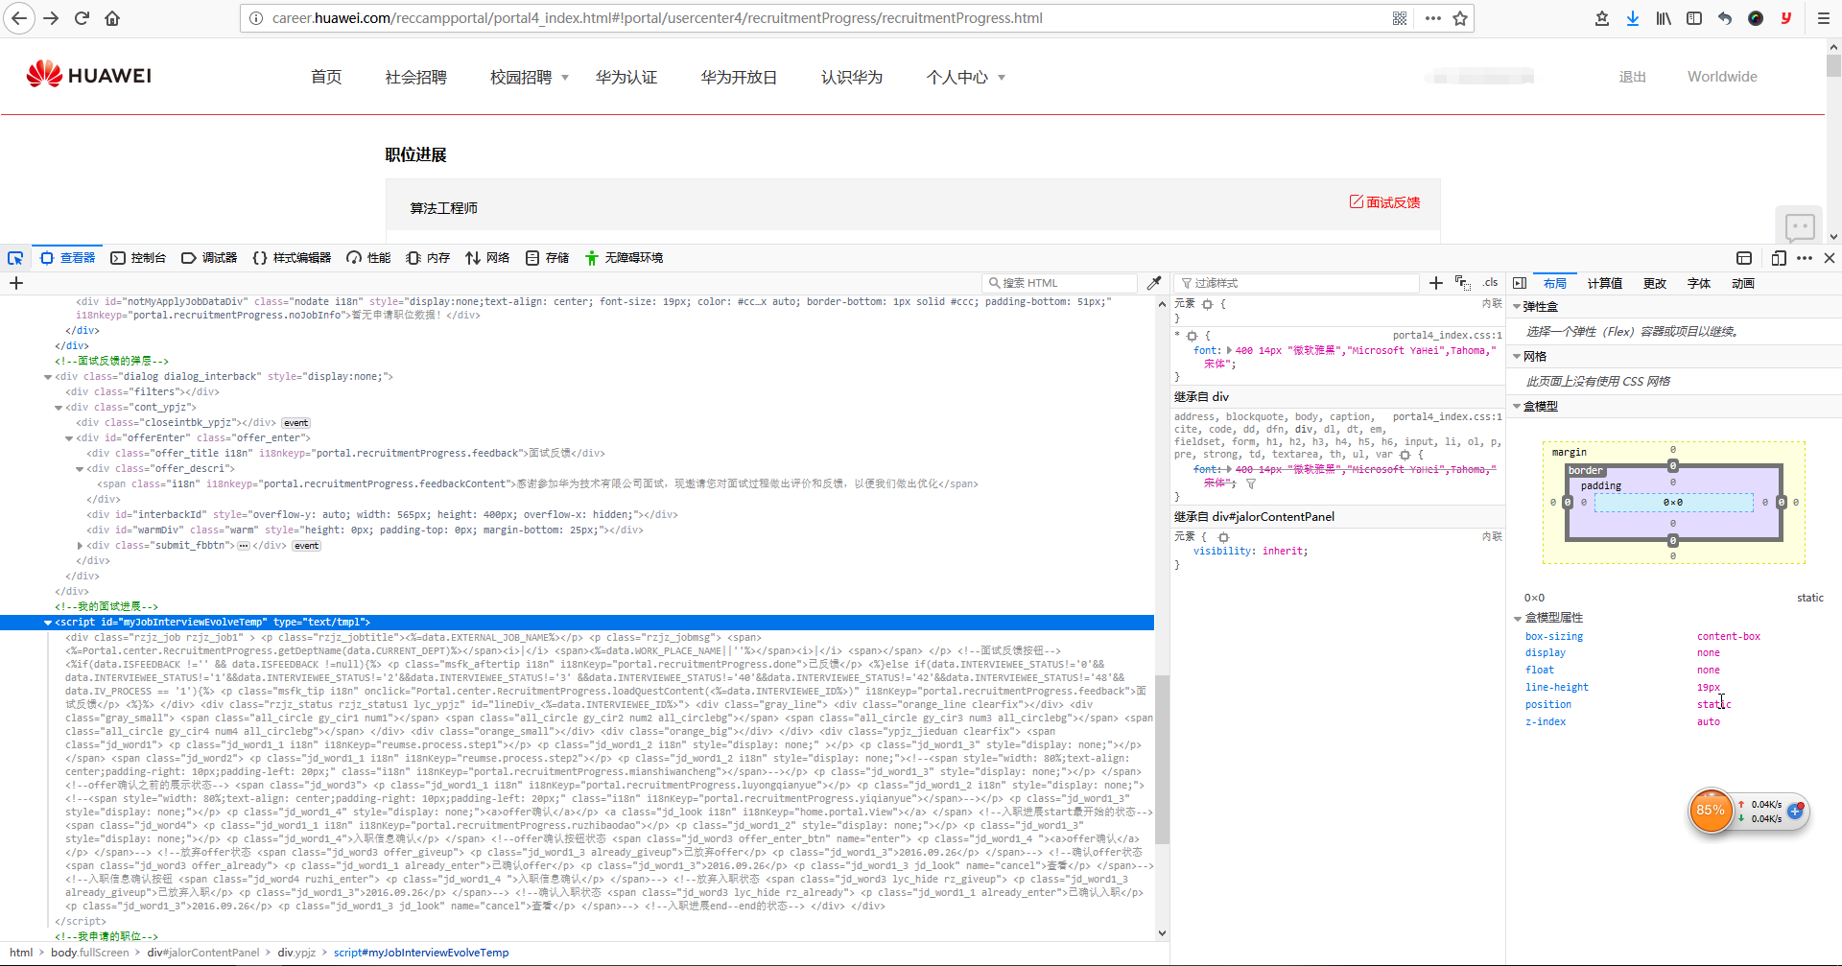Open page actions three-dot menu in address bar
1842x966 pixels.
(x=1433, y=18)
